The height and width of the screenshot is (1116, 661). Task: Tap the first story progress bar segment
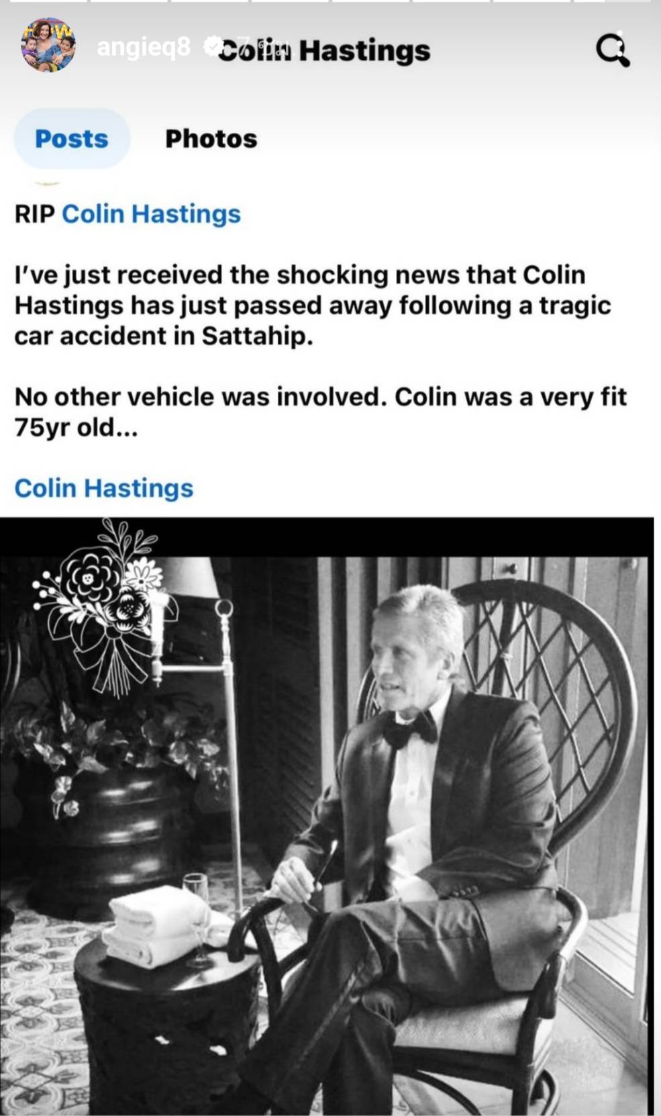(47, 2)
